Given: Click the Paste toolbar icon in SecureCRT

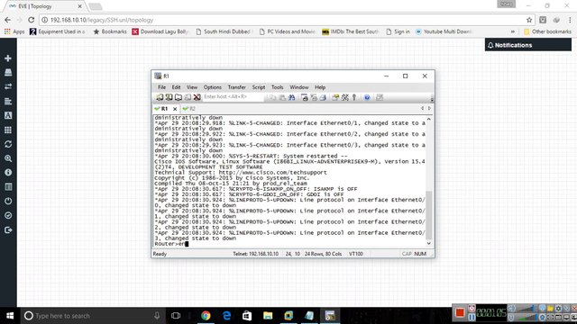Looking at the screenshot, I should tap(282, 97).
